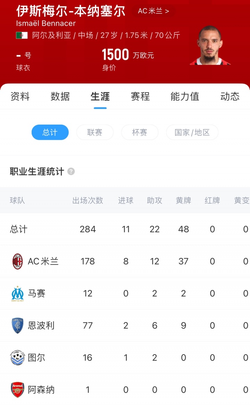Choose the 国家/地区 filter

(192, 132)
